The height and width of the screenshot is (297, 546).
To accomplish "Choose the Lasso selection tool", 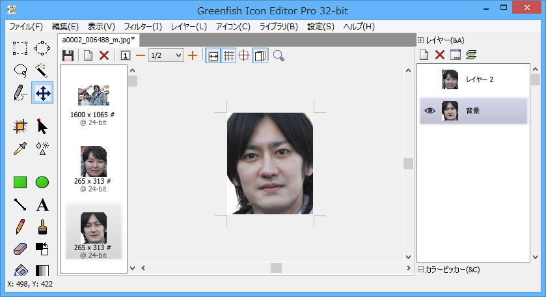I will pyautogui.click(x=20, y=70).
